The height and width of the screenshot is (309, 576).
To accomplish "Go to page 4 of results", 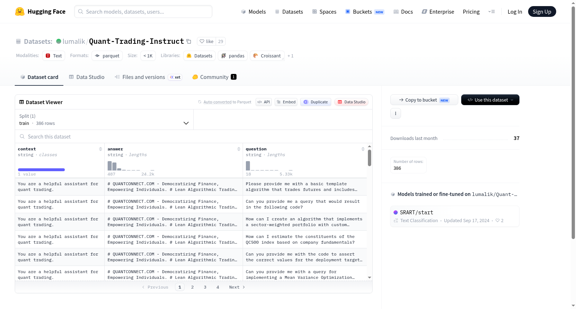I will click(218, 287).
